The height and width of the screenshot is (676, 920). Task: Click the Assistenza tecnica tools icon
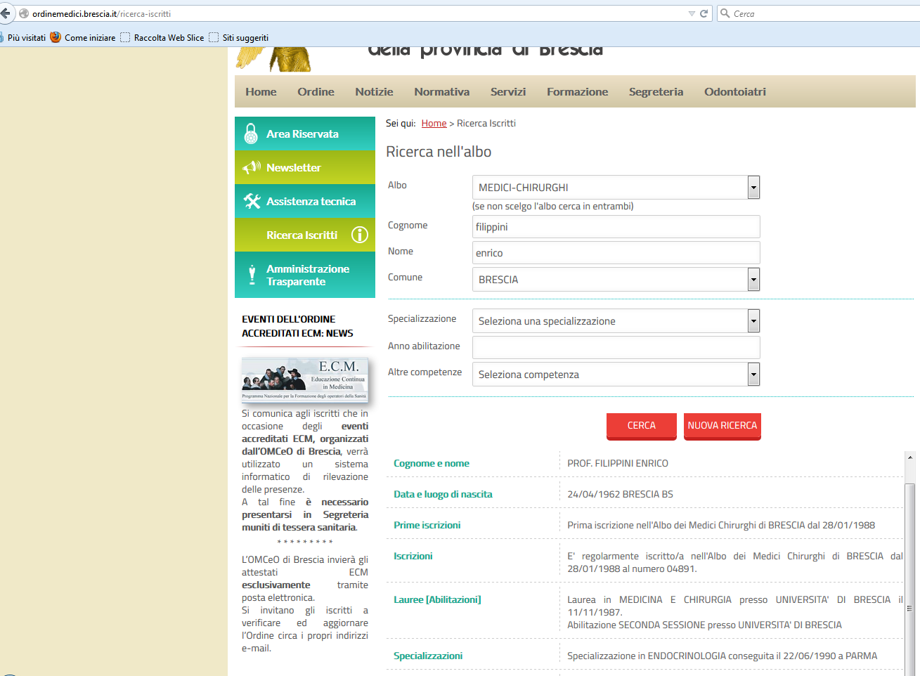pos(252,201)
